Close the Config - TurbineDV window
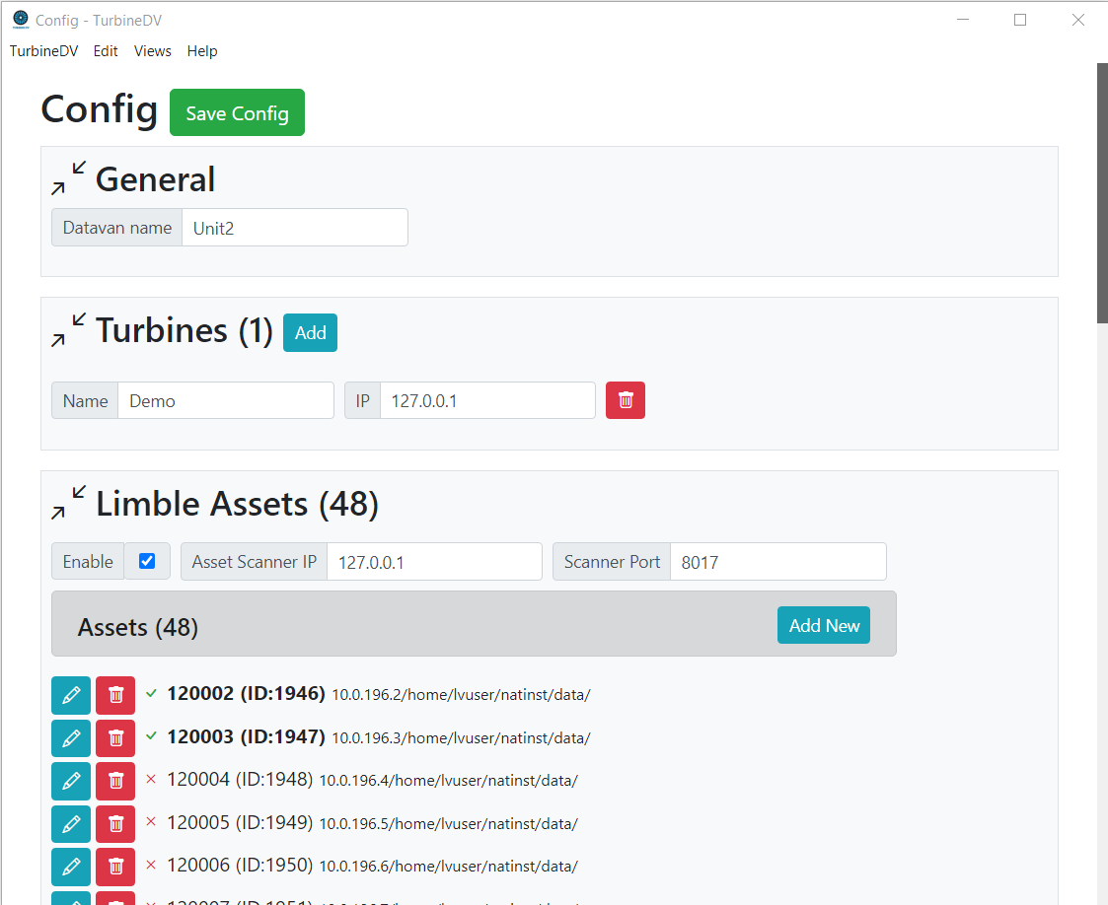Image resolution: width=1108 pixels, height=905 pixels. click(x=1077, y=20)
